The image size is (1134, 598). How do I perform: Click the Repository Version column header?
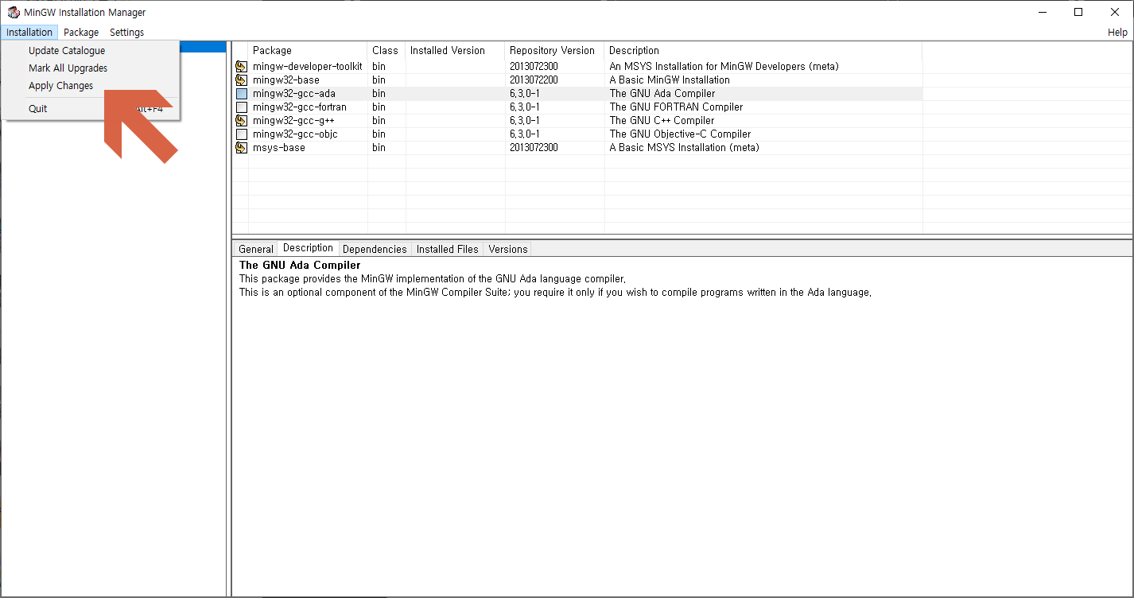coord(555,51)
